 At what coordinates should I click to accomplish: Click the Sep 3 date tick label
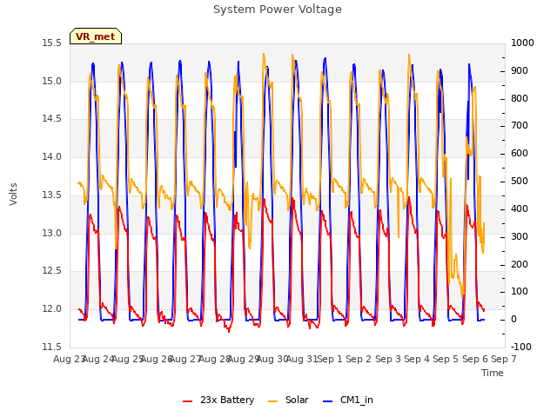pyautogui.click(x=387, y=360)
